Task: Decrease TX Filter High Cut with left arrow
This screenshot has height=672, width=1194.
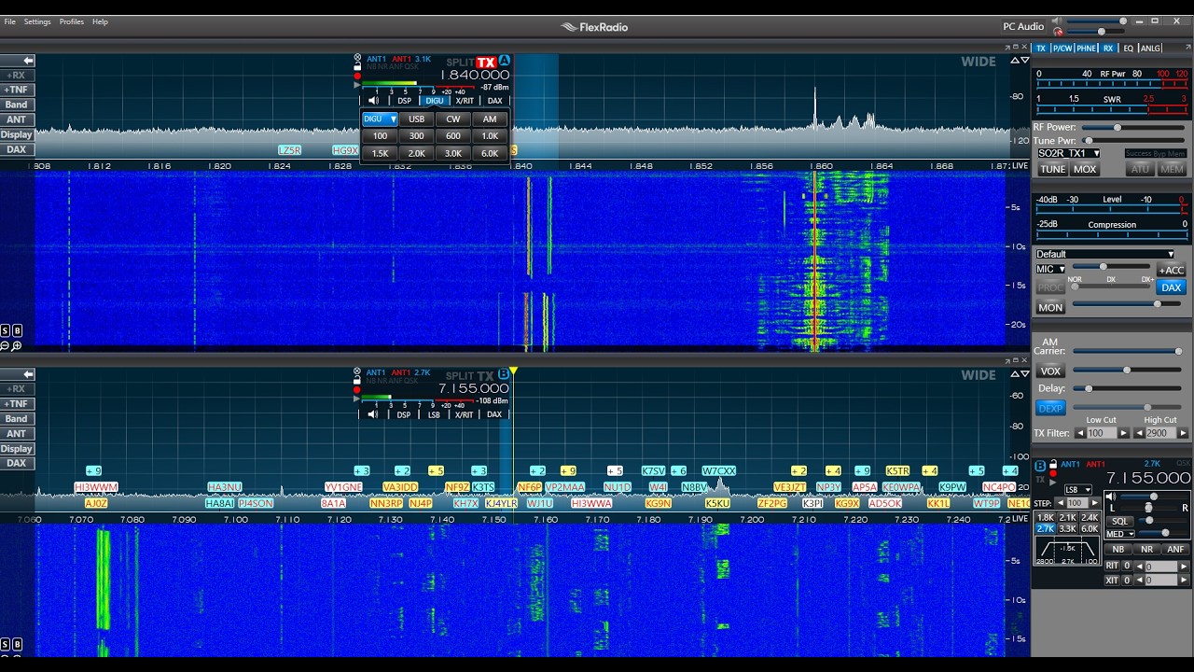Action: point(1139,433)
